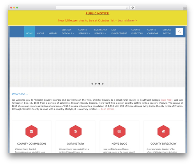The width and height of the screenshot is (195, 165).
Task: Click the Millage rates Learn More link
Action: (127, 20)
